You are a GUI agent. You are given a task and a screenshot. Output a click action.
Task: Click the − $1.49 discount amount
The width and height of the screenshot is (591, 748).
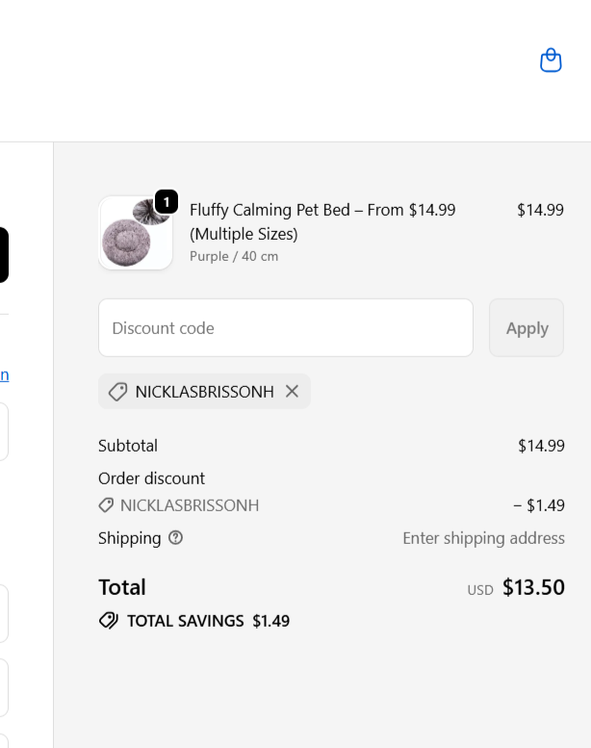coord(539,505)
